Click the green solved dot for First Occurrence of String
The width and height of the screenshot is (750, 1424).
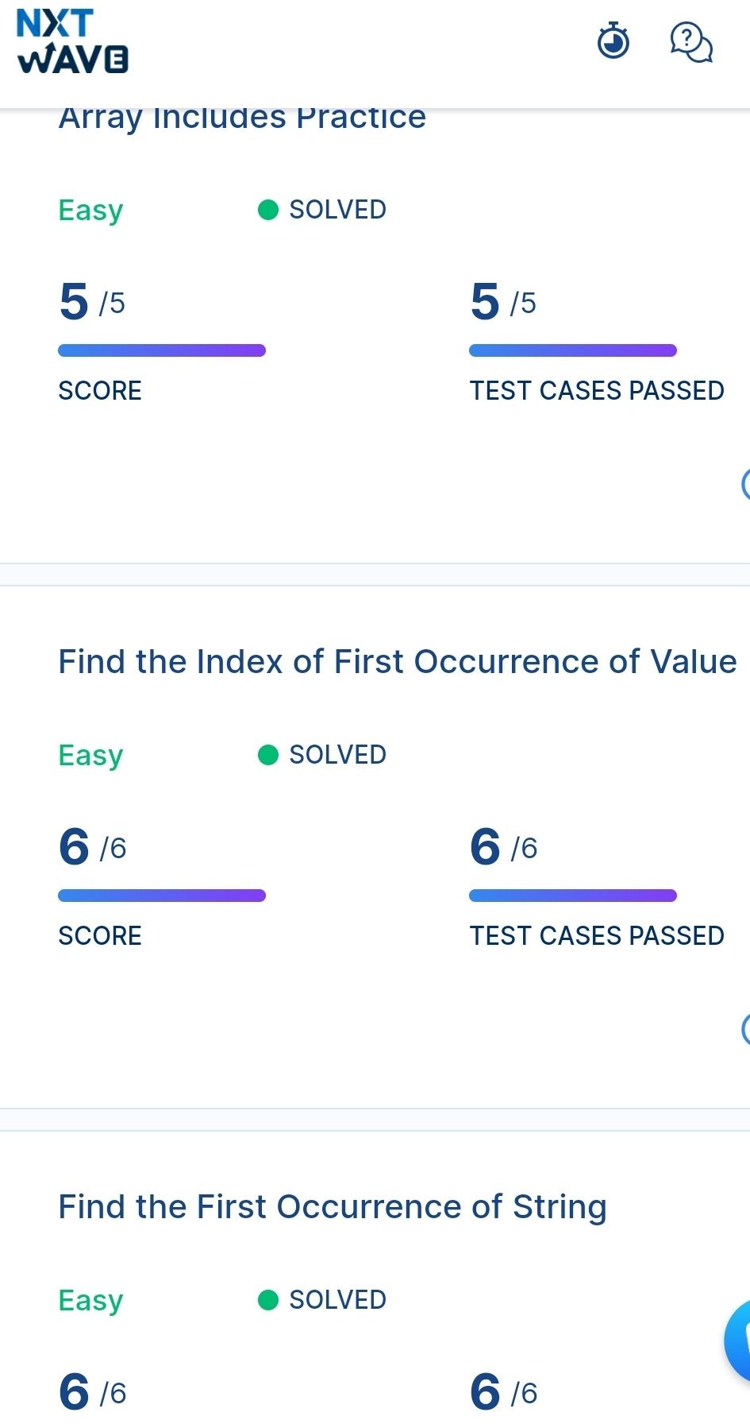[x=268, y=1300]
